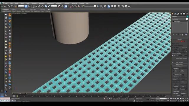Viewport: 189px width, 106px height.
Task: Click the Go to End playback button
Action: 178,99
